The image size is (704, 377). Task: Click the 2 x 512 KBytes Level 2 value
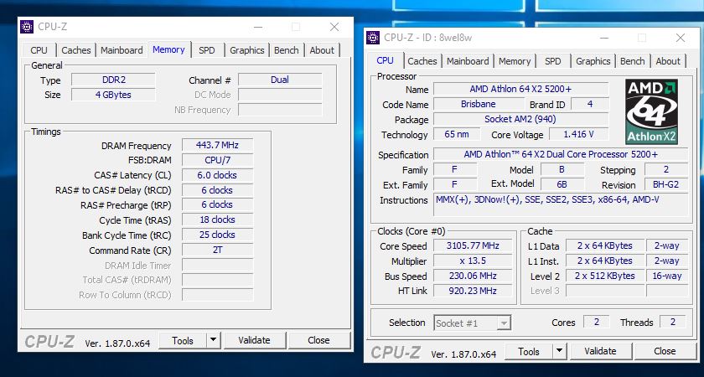coord(605,276)
